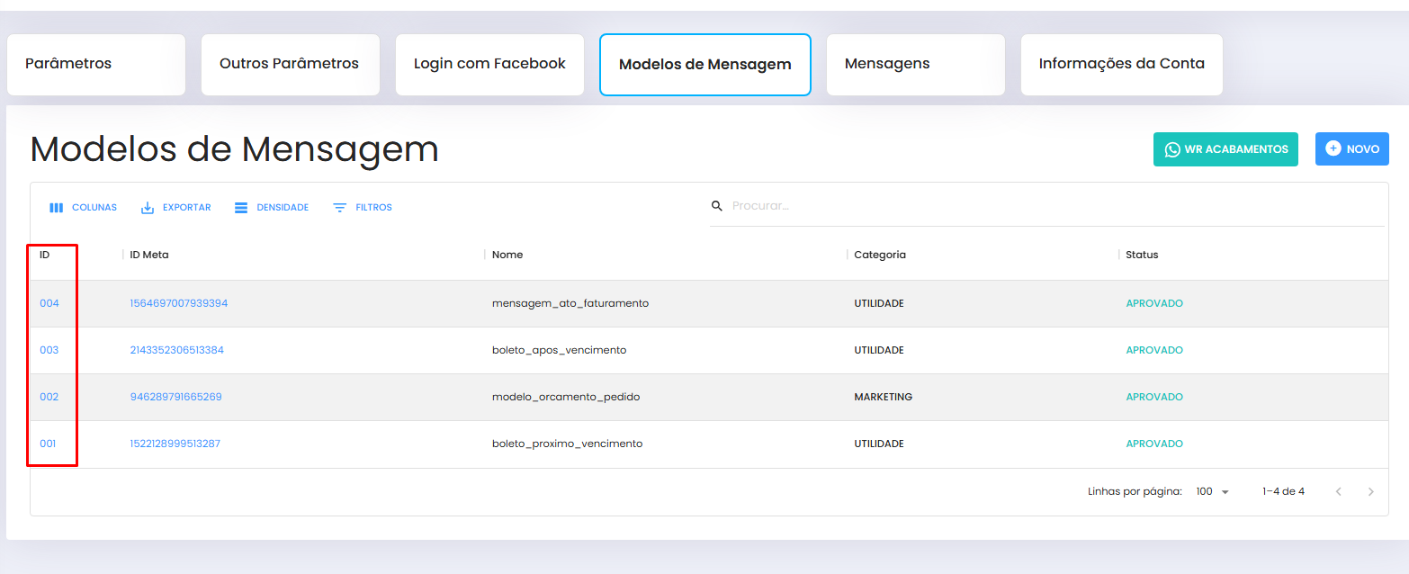Open the Filtros filter panel
Viewport: 1409px width, 574px height.
tap(363, 208)
